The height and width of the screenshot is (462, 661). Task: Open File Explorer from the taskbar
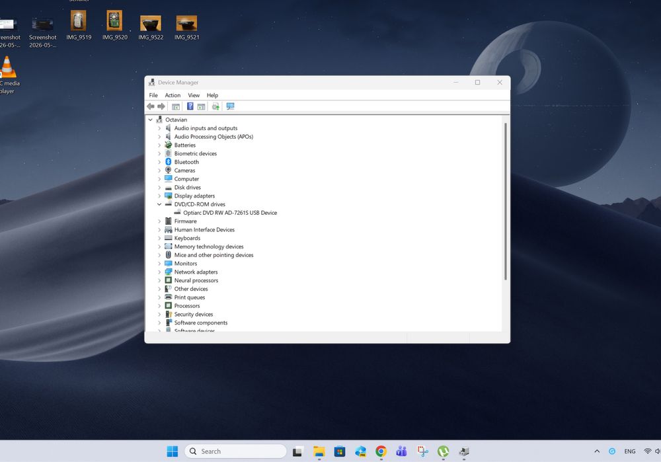pos(319,451)
